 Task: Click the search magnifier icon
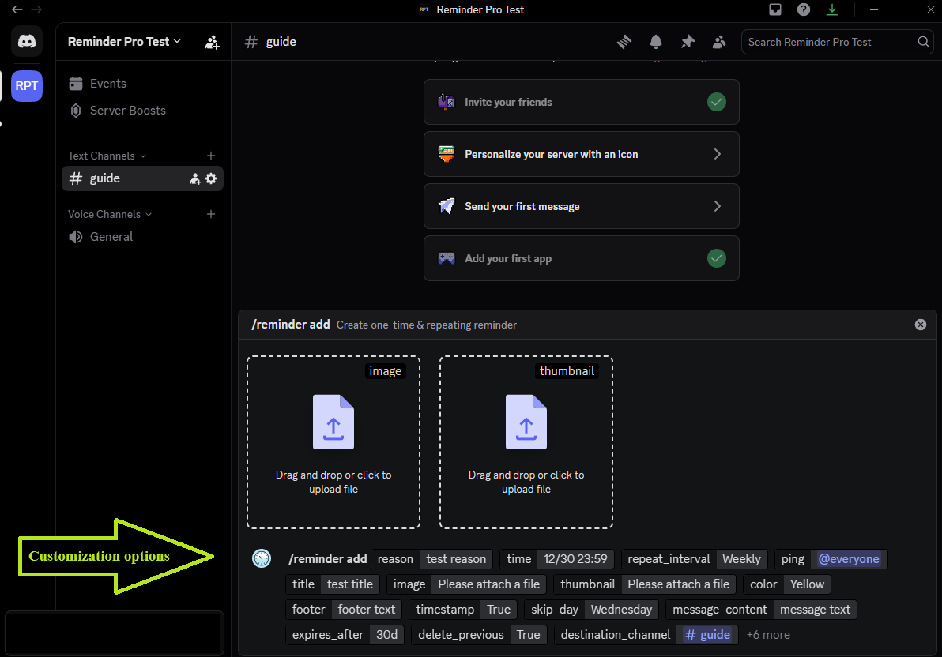click(x=923, y=42)
